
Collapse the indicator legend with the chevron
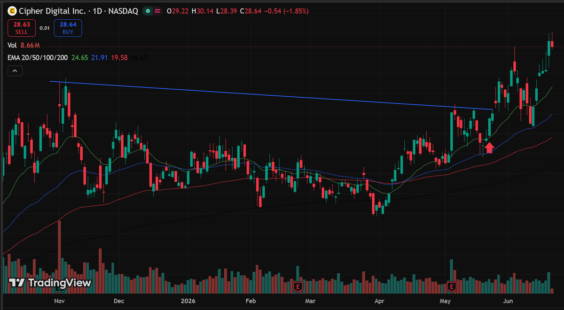(x=15, y=71)
